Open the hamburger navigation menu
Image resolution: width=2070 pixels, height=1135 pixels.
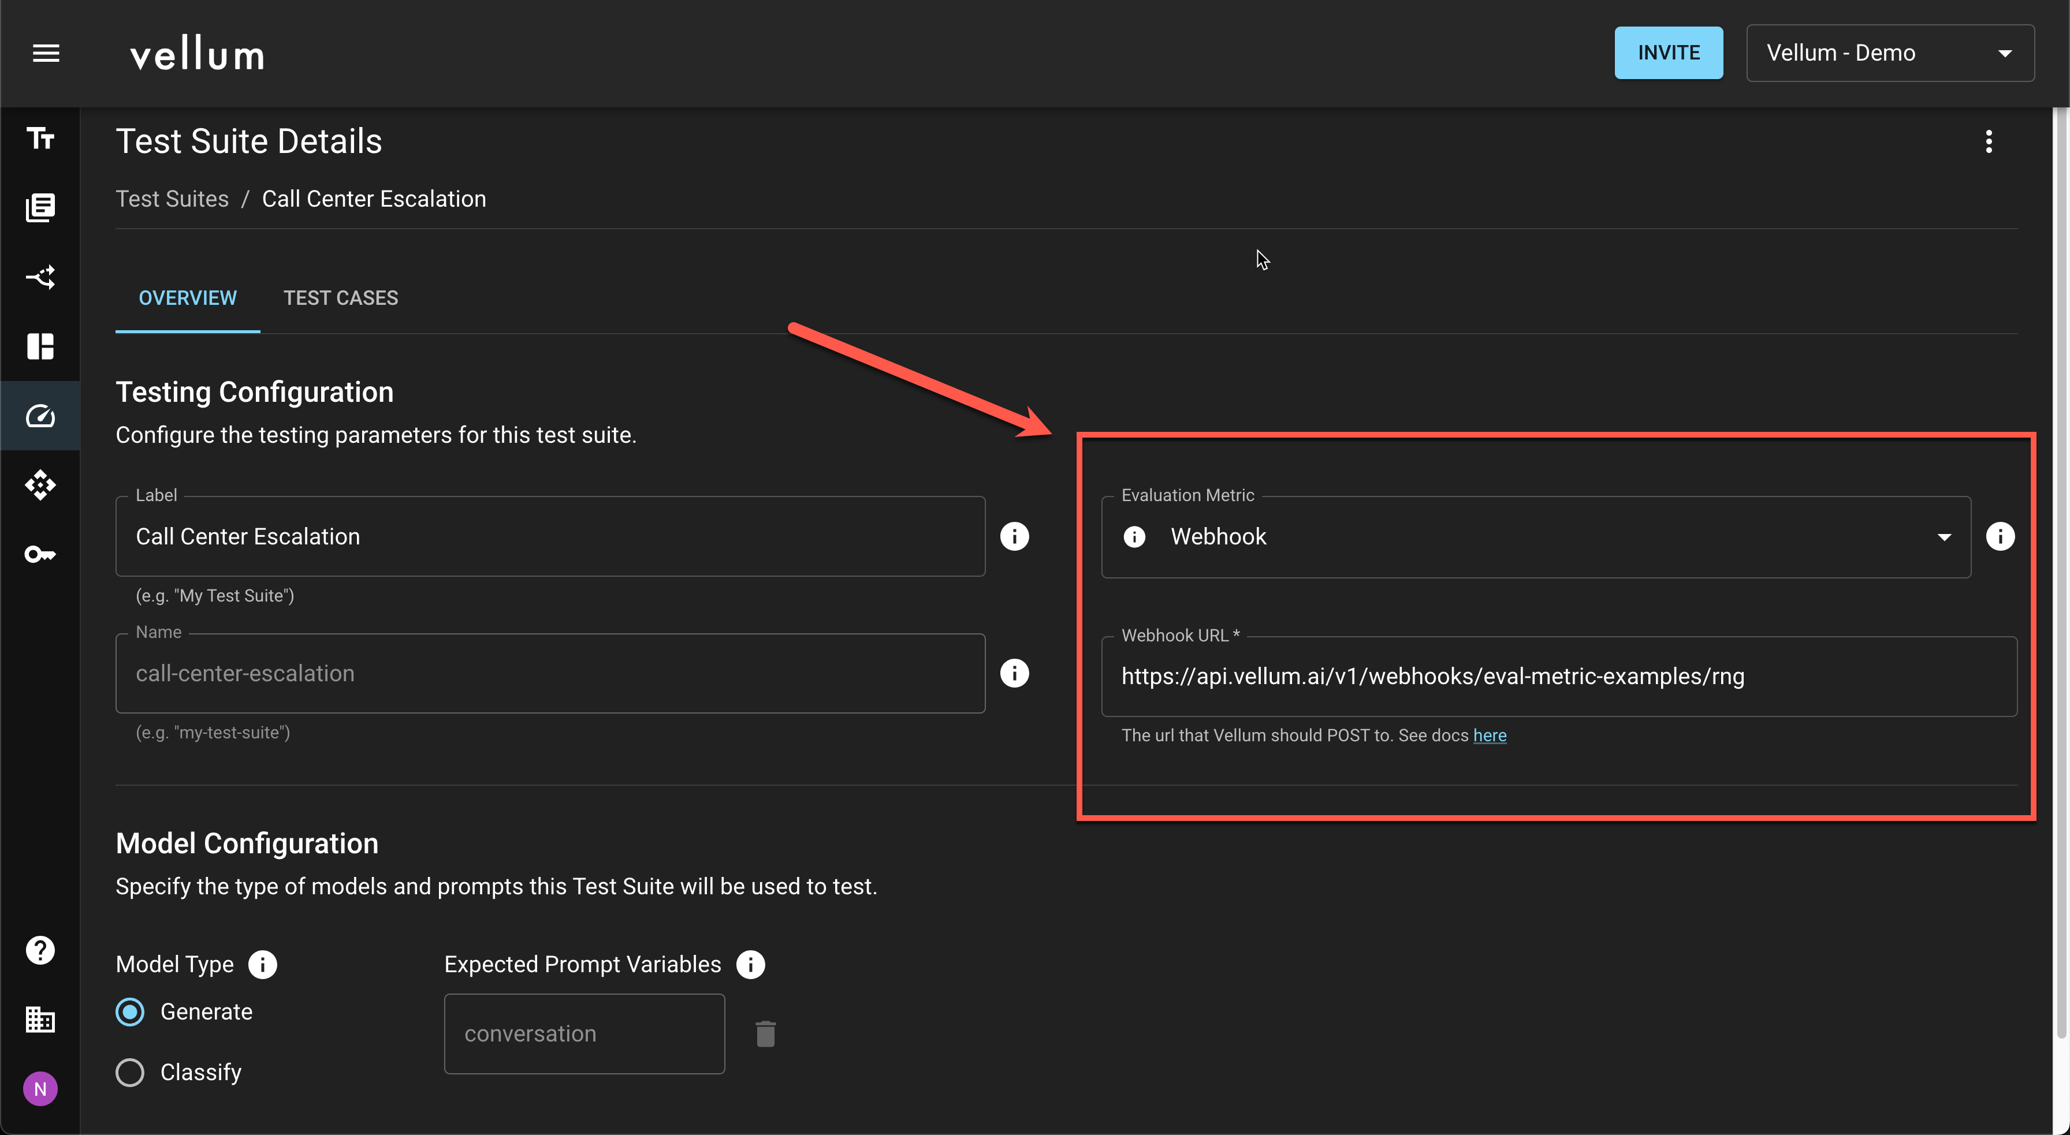(x=46, y=53)
